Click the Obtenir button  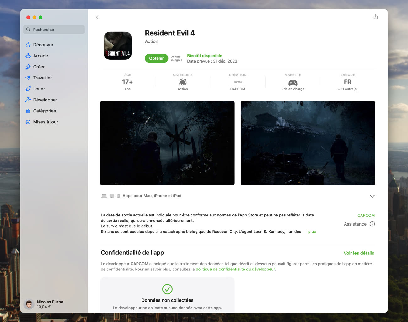156,58
